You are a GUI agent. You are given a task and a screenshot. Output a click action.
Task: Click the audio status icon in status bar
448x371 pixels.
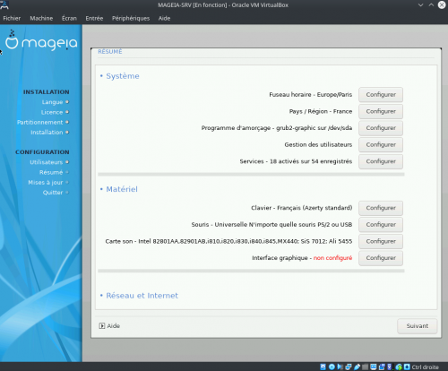pos(340,367)
